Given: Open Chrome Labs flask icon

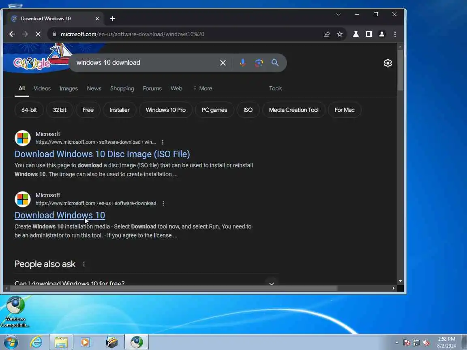Looking at the screenshot, I should click(356, 34).
